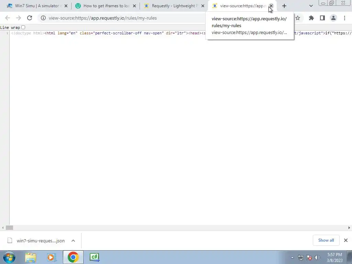The width and height of the screenshot is (352, 264).
Task: Go back to previous page
Action: point(8,18)
